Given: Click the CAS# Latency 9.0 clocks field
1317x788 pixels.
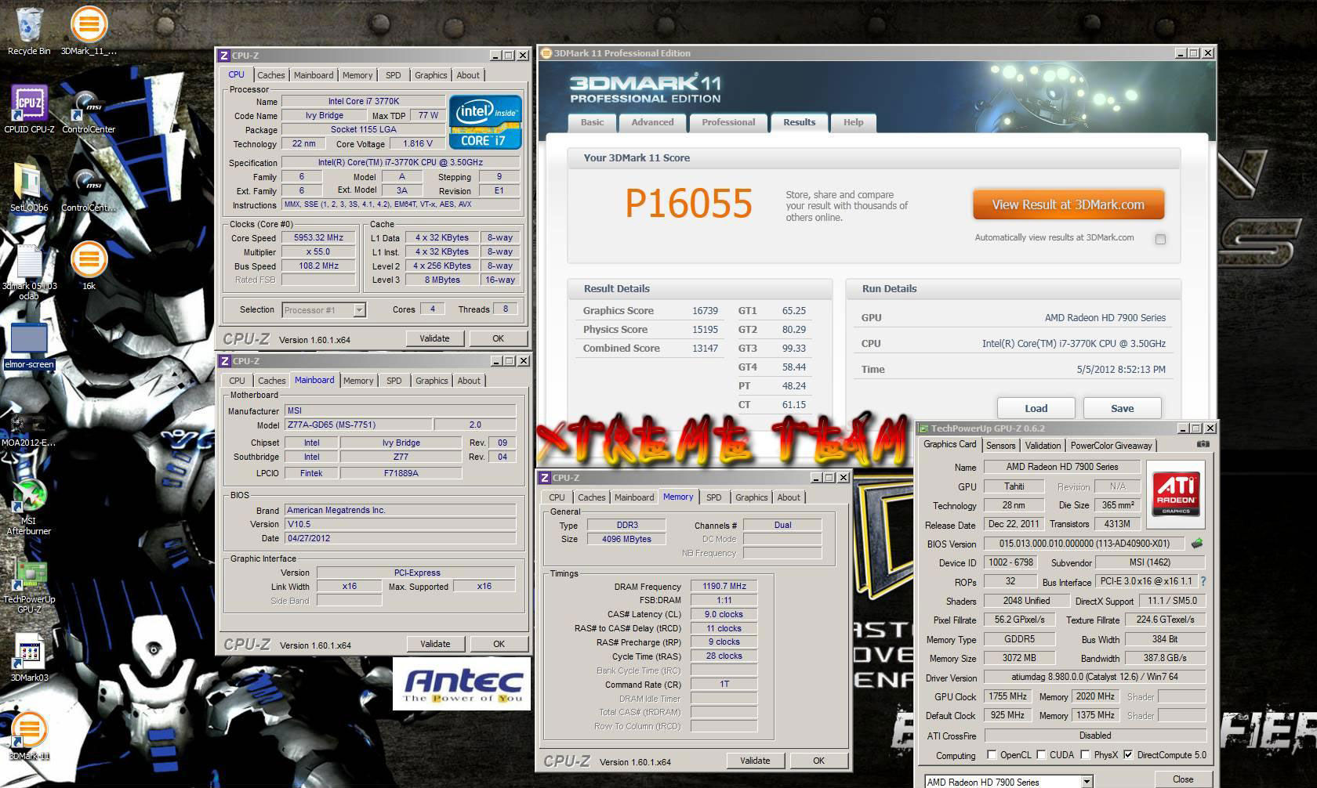Looking at the screenshot, I should 724,614.
